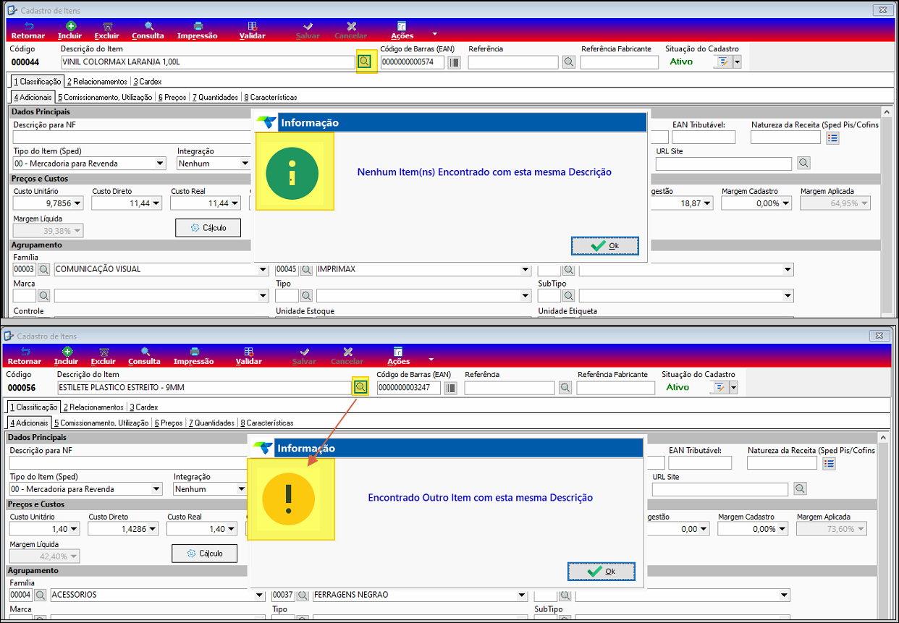Open 8 Características tab in VINIL COLORMAX window
Image resolution: width=899 pixels, height=623 pixels.
click(x=270, y=97)
